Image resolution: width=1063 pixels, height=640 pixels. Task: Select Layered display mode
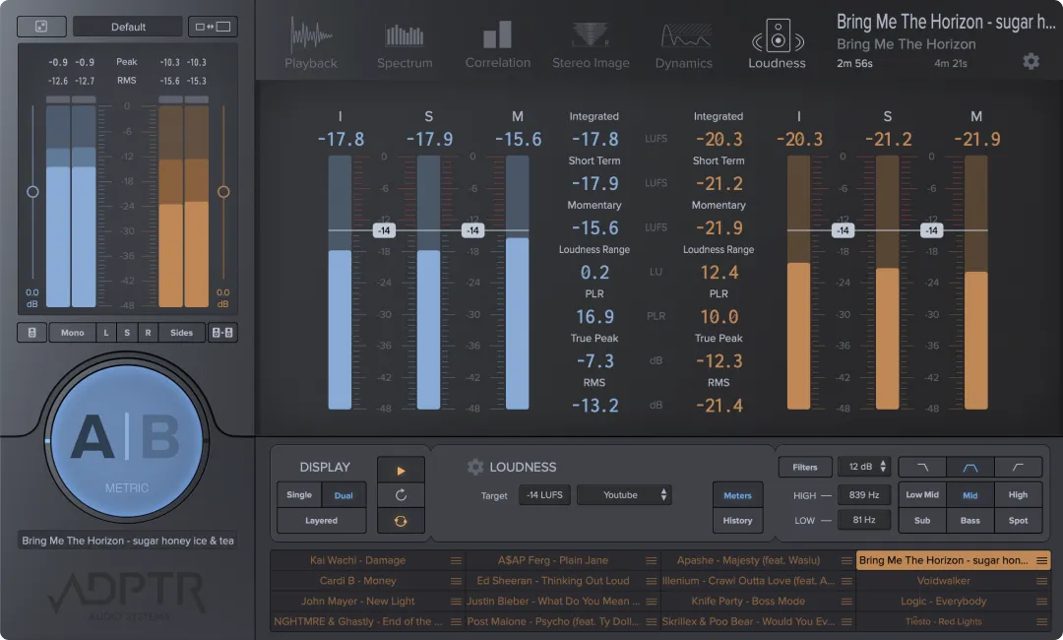tap(321, 521)
